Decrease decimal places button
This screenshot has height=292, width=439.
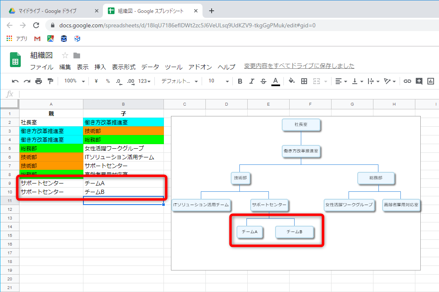pos(119,81)
